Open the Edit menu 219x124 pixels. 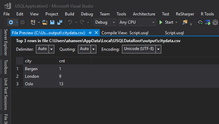[x=20, y=14]
